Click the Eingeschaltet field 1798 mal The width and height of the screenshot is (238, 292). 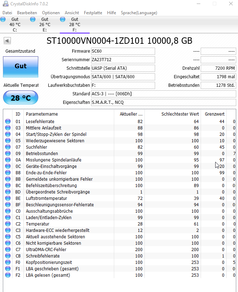(218, 77)
